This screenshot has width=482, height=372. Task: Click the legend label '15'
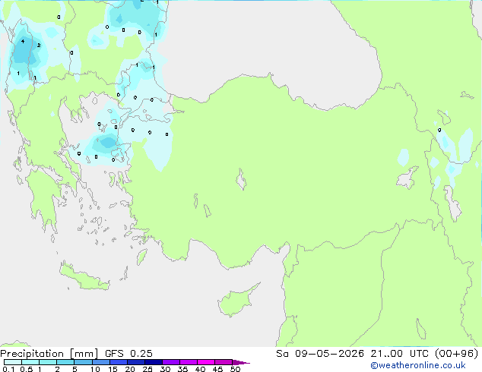[113, 369]
